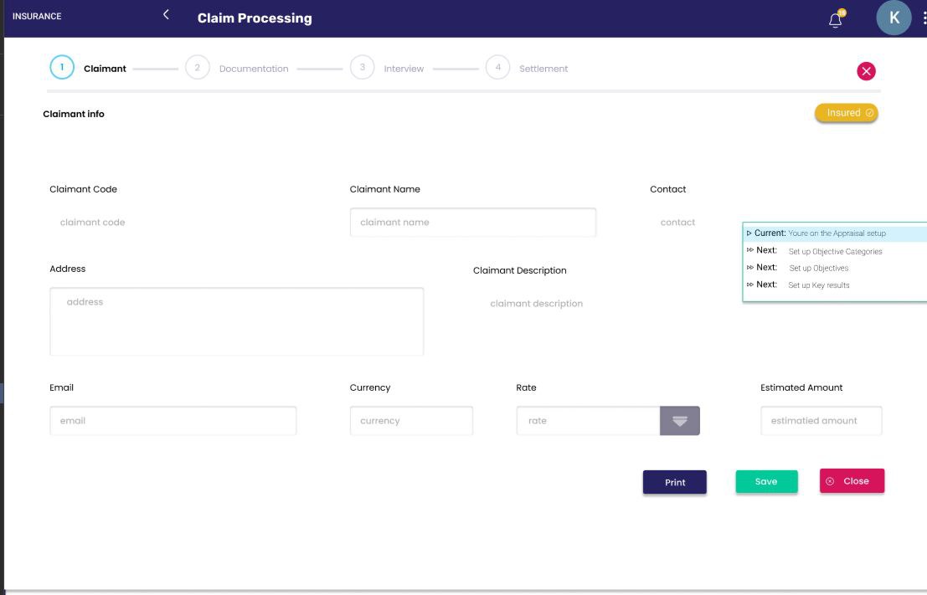Image resolution: width=927 pixels, height=595 pixels.
Task: Click the back arrow beside Claim Processing
Action: tap(166, 14)
